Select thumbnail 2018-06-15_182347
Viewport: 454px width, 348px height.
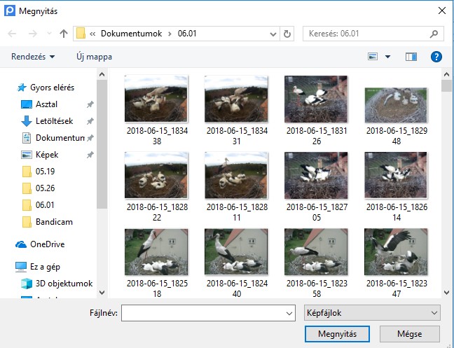click(x=396, y=251)
